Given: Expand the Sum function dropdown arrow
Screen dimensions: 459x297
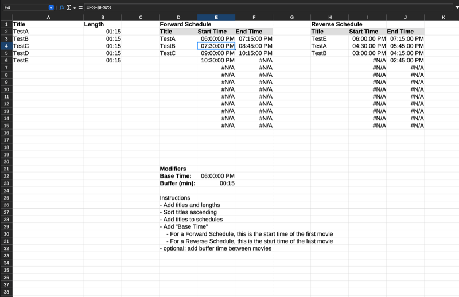Looking at the screenshot, I should coord(75,8).
